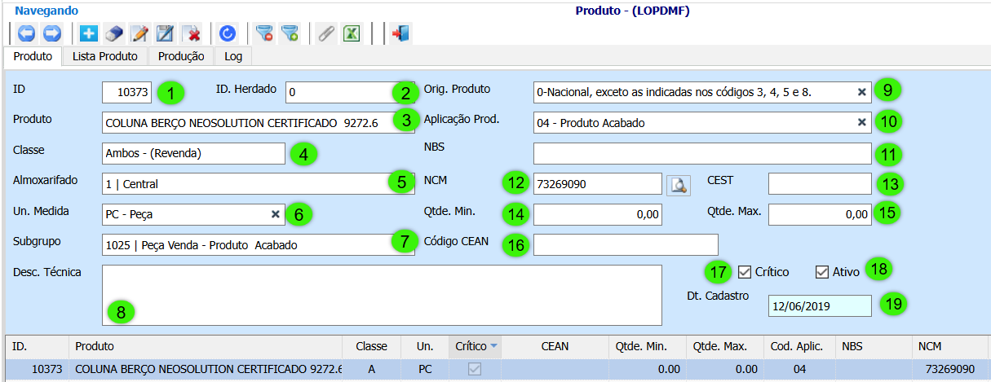Sort grid by Produto column header
The width and height of the screenshot is (991, 382).
pyautogui.click(x=206, y=346)
